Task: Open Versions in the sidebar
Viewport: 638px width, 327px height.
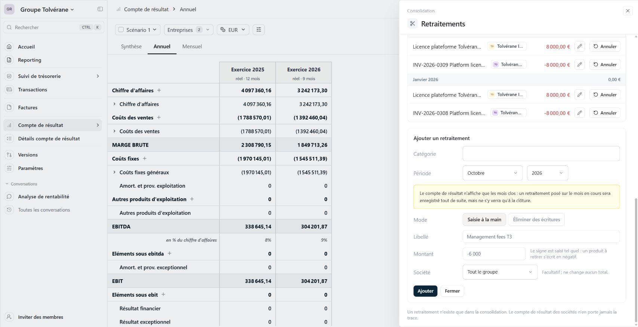Action: point(53,155)
